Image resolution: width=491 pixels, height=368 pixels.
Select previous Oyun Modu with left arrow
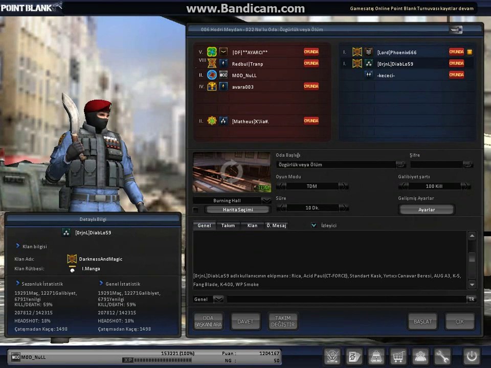[281, 186]
